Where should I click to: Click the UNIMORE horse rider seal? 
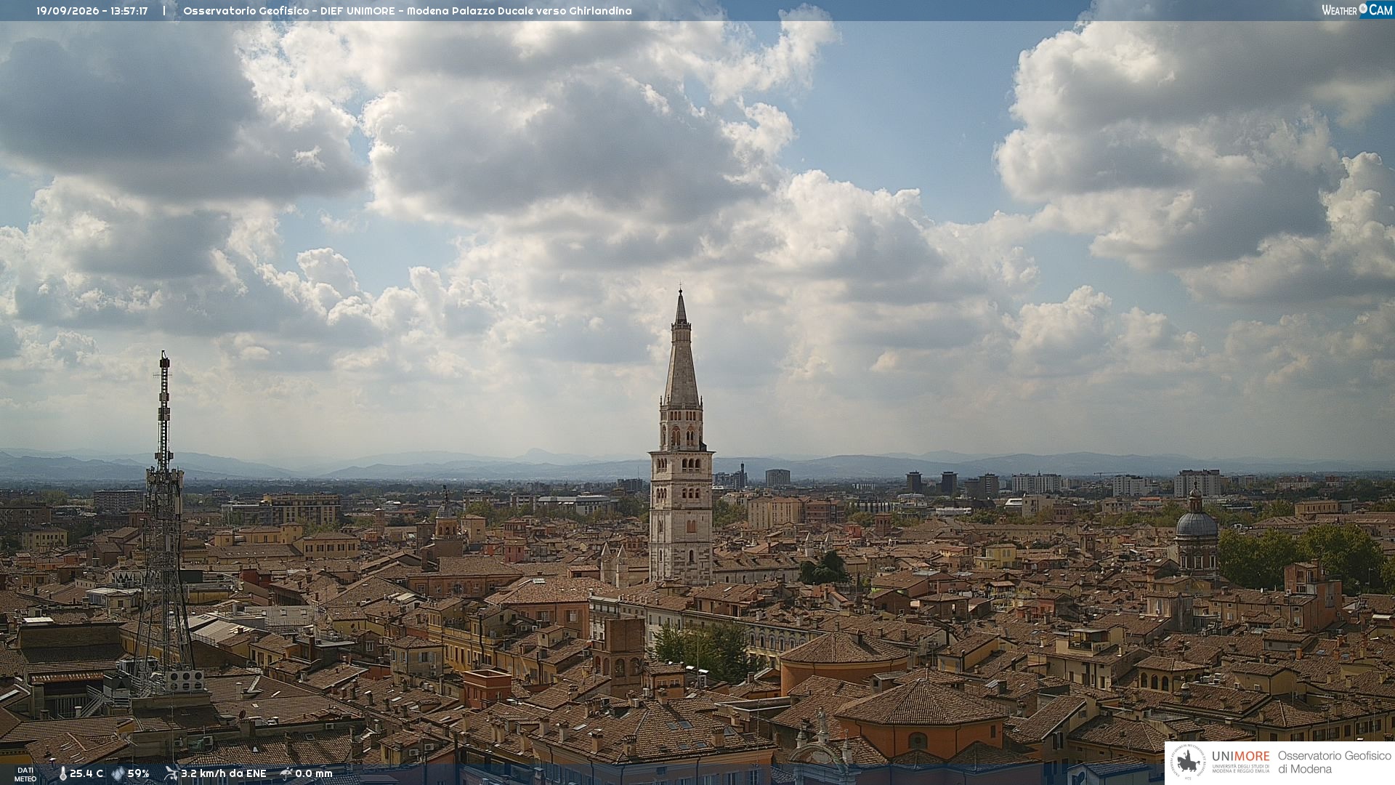(1189, 762)
